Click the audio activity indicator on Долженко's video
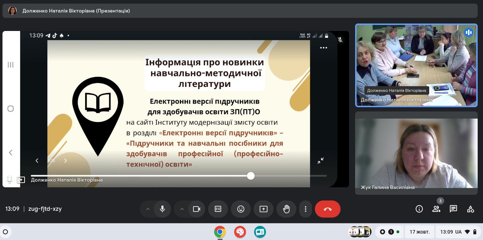 pos(468,32)
